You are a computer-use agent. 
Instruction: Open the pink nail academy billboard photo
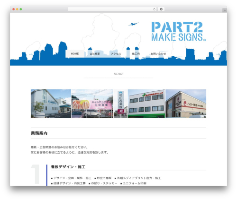click(92, 104)
